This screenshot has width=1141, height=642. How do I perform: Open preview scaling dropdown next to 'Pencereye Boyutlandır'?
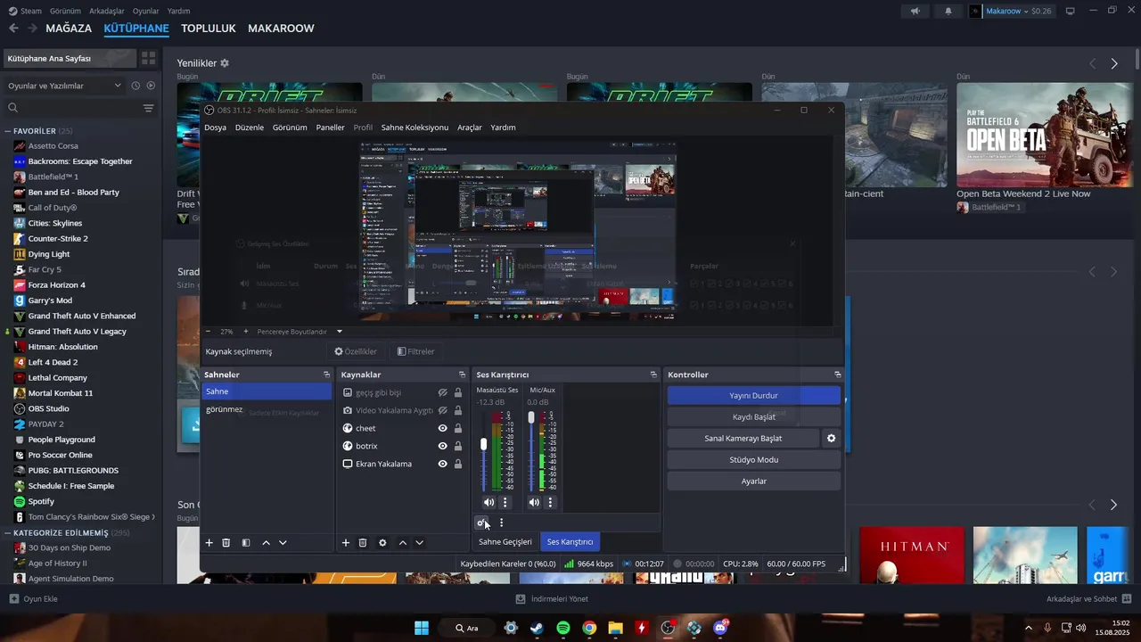click(x=340, y=331)
